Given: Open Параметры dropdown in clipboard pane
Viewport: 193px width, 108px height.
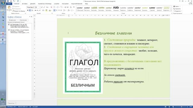Looking at the screenshot, I should coord(12,103).
